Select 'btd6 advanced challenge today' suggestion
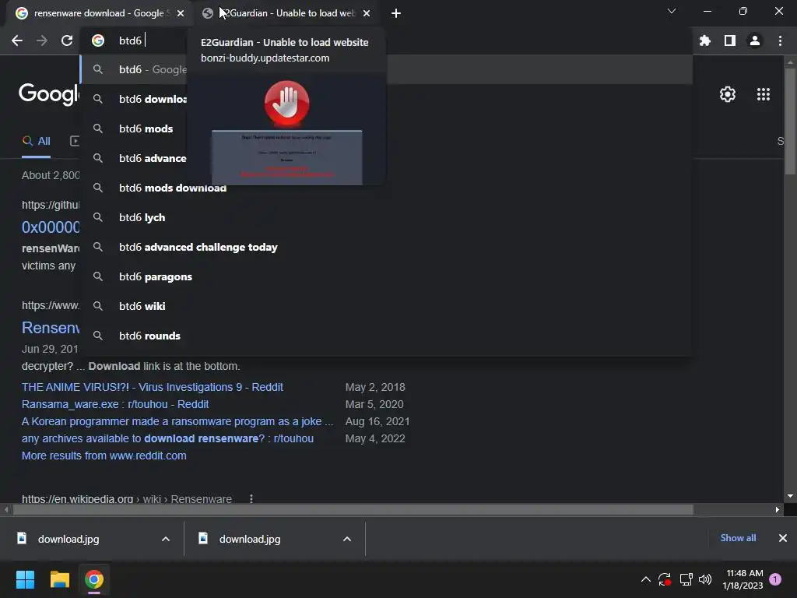Image resolution: width=797 pixels, height=598 pixels. point(386,247)
